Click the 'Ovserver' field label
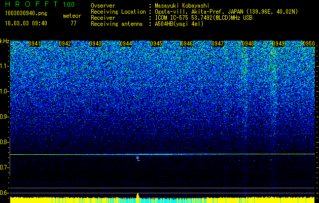 pos(103,6)
